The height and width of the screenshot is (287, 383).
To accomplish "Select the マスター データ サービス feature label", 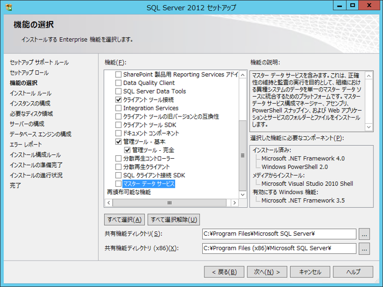I will coord(149,184).
